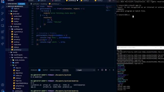Collapse the UNTITLED (WORKSPACE) section
164x92 pixels.
(x=15, y=6)
